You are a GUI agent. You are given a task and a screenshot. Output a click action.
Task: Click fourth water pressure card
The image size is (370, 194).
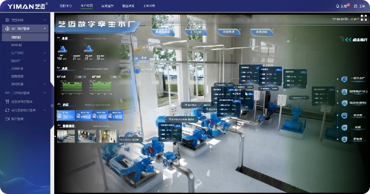click(115, 115)
